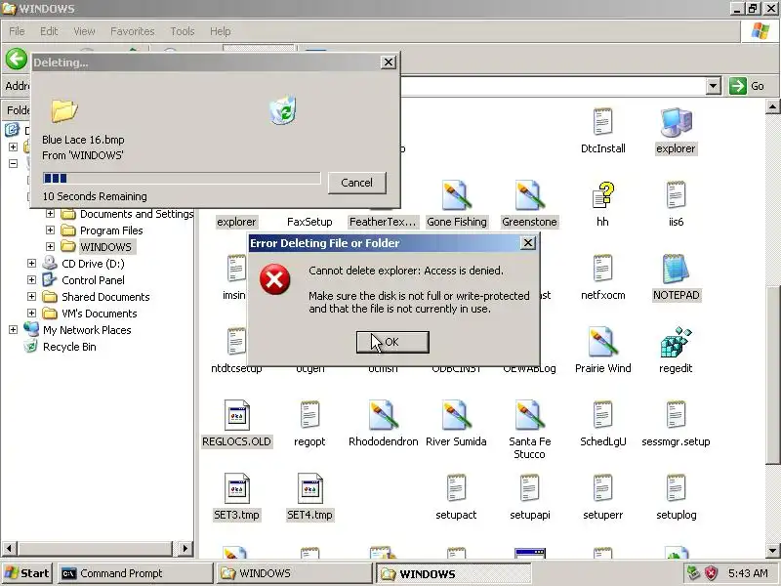781x586 pixels.
Task: Expand Control Panel tree node
Action: point(31,280)
